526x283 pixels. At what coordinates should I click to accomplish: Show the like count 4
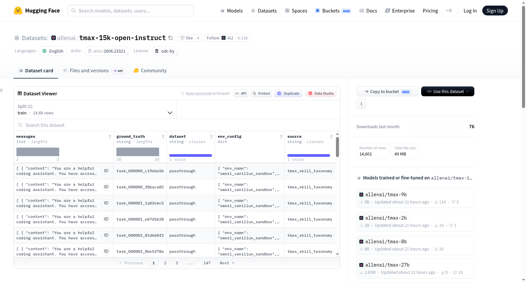click(198, 38)
